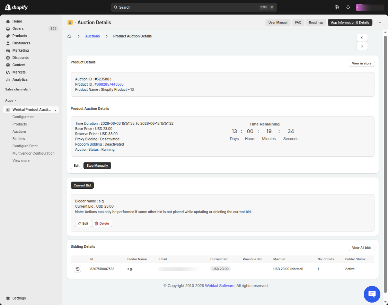Open the user account avatar menu
Viewport: 388px width, 305px height.
(370, 7)
